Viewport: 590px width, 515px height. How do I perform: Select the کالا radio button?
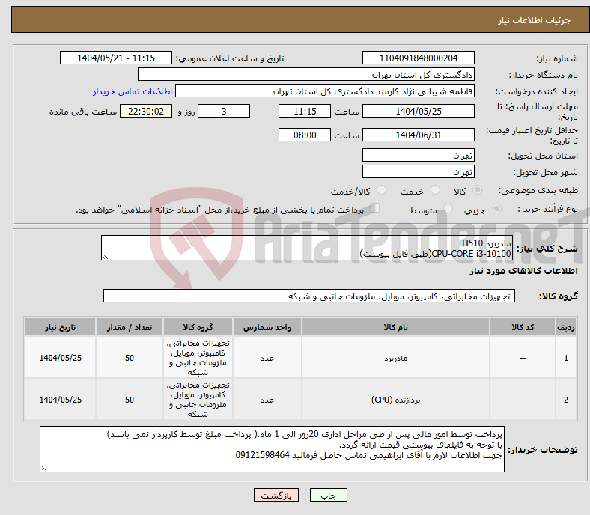click(x=477, y=190)
